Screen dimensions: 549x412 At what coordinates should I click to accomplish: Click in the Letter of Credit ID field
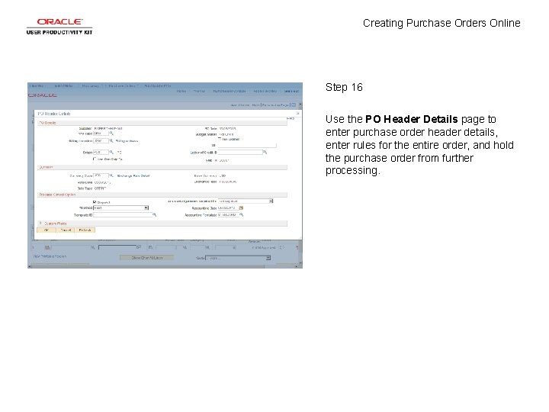pyautogui.click(x=240, y=152)
